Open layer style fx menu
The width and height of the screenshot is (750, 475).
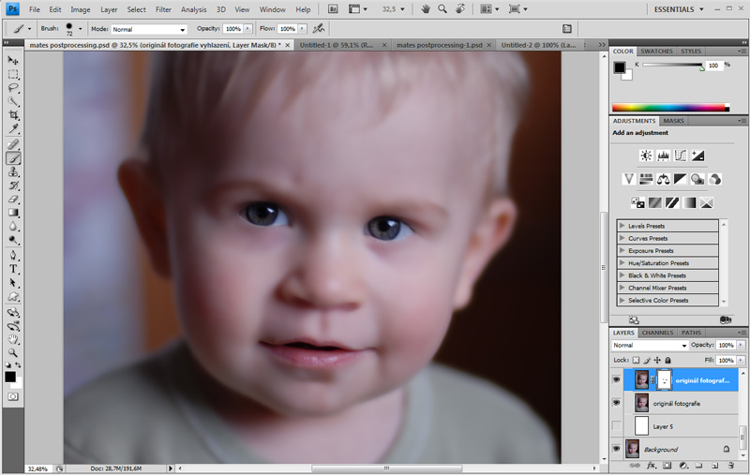650,465
